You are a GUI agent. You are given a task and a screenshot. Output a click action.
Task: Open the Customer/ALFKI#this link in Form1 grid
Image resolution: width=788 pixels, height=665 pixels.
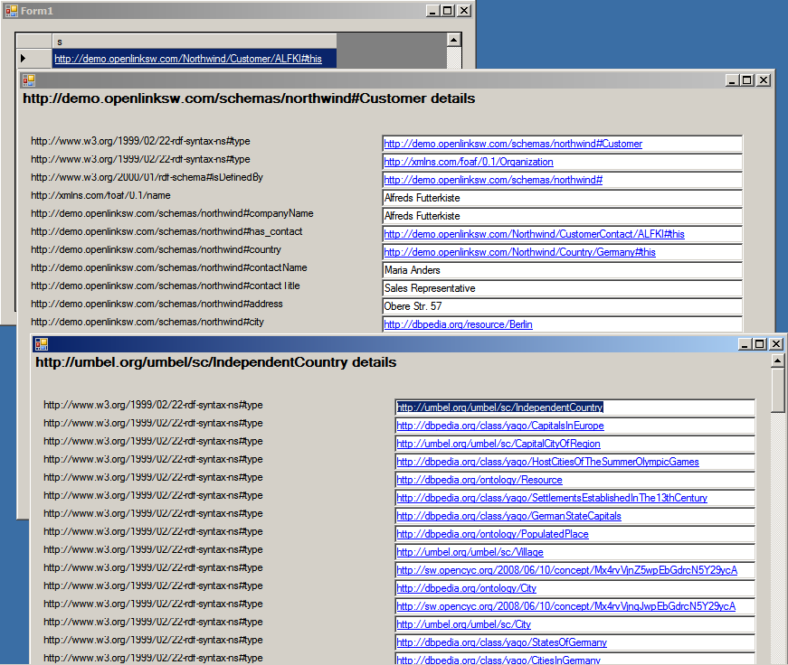click(x=187, y=58)
